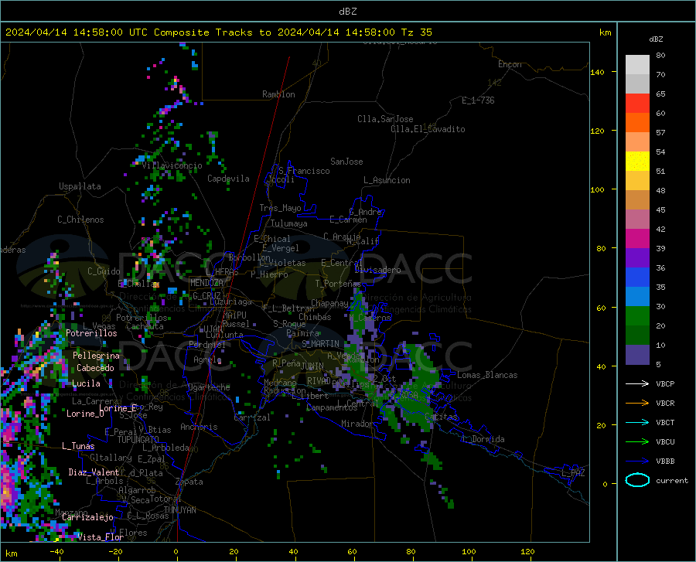Click the S_Francisco place label
696x562 pixels.
coord(304,171)
